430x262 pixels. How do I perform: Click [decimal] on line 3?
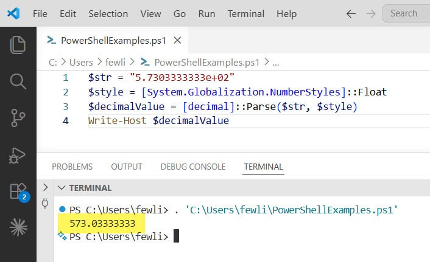pyautogui.click(x=208, y=106)
